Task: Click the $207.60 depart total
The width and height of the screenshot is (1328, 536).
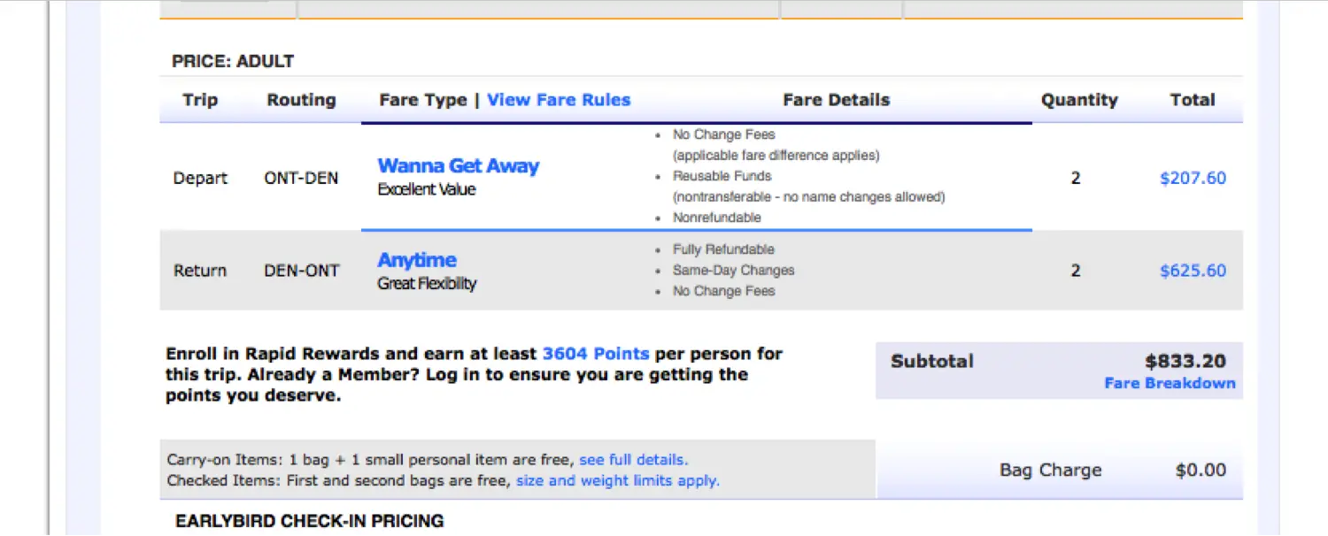Action: click(x=1193, y=178)
